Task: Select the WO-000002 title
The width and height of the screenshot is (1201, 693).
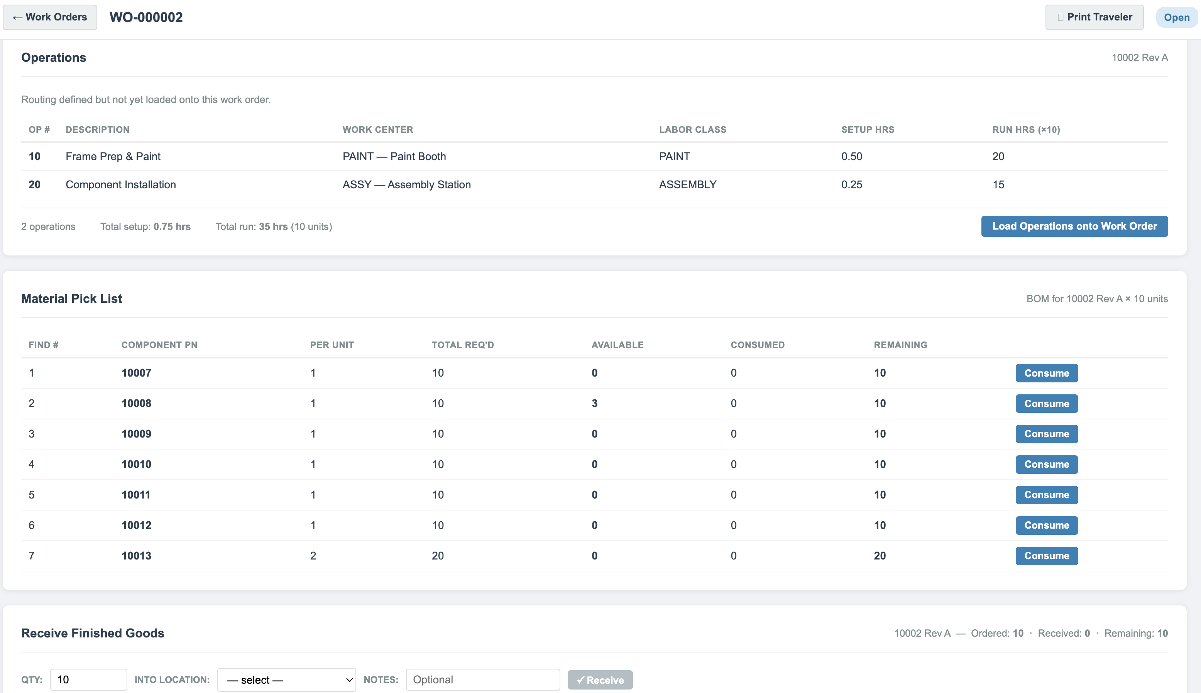Action: (146, 17)
